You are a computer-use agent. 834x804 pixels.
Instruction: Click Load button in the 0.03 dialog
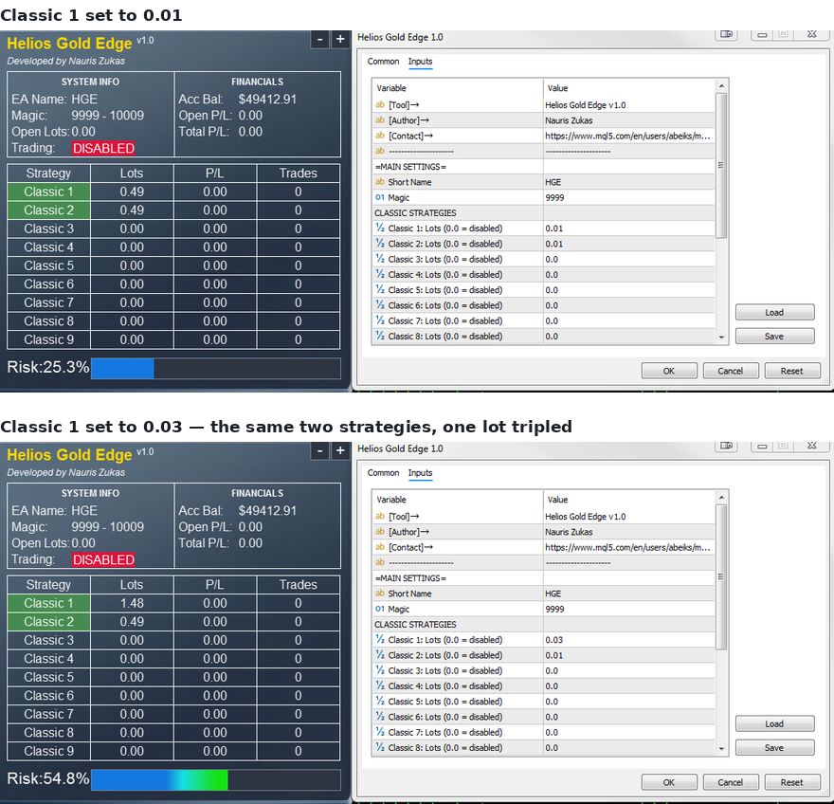[x=774, y=723]
